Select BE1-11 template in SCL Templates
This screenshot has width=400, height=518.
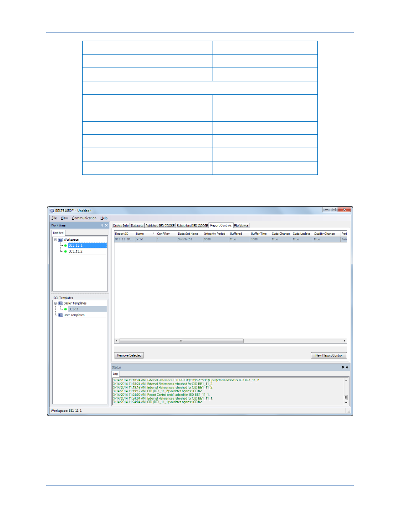coord(73,309)
